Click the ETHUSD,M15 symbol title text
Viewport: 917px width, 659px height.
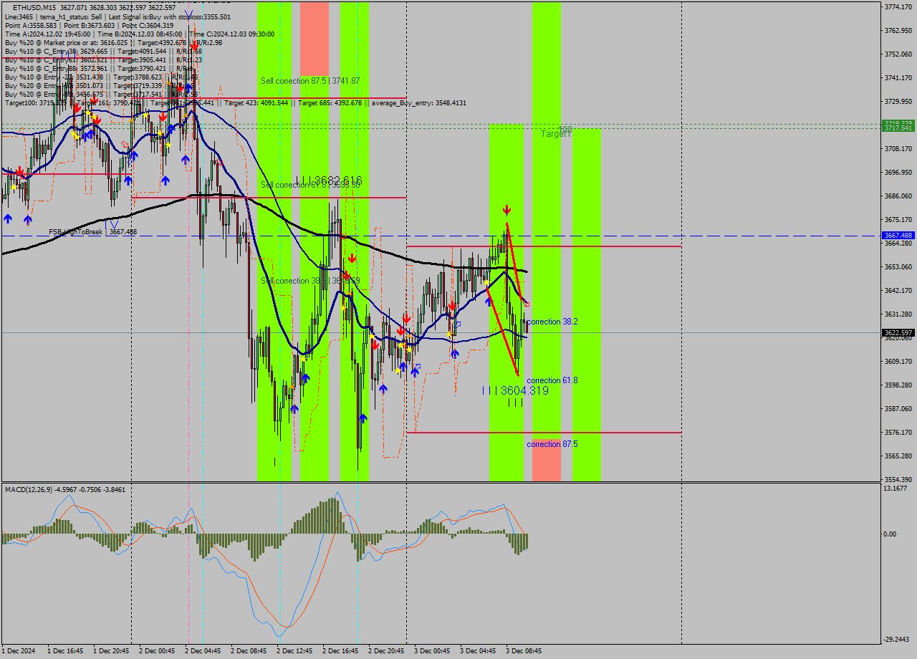(x=35, y=7)
